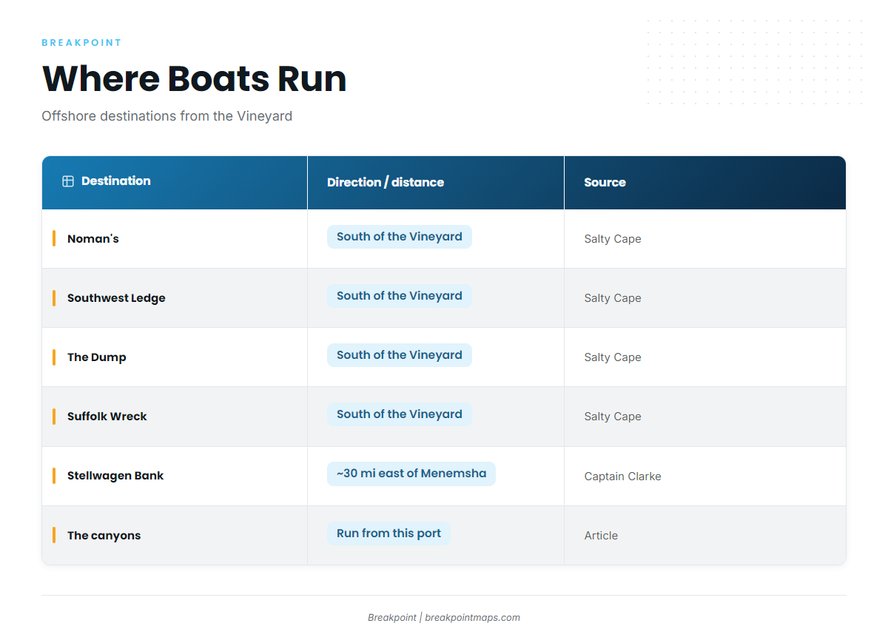Click the Article source cell

click(x=705, y=536)
